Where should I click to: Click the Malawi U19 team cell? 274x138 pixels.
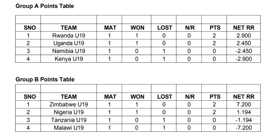69,128
